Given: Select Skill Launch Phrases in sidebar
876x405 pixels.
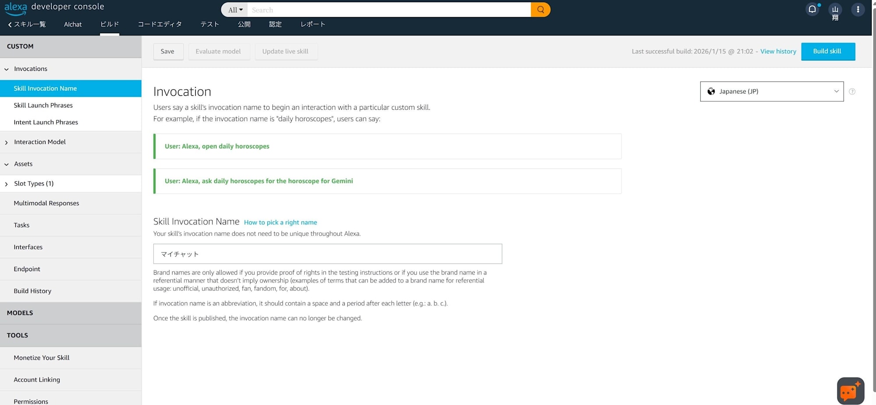Looking at the screenshot, I should pos(43,105).
